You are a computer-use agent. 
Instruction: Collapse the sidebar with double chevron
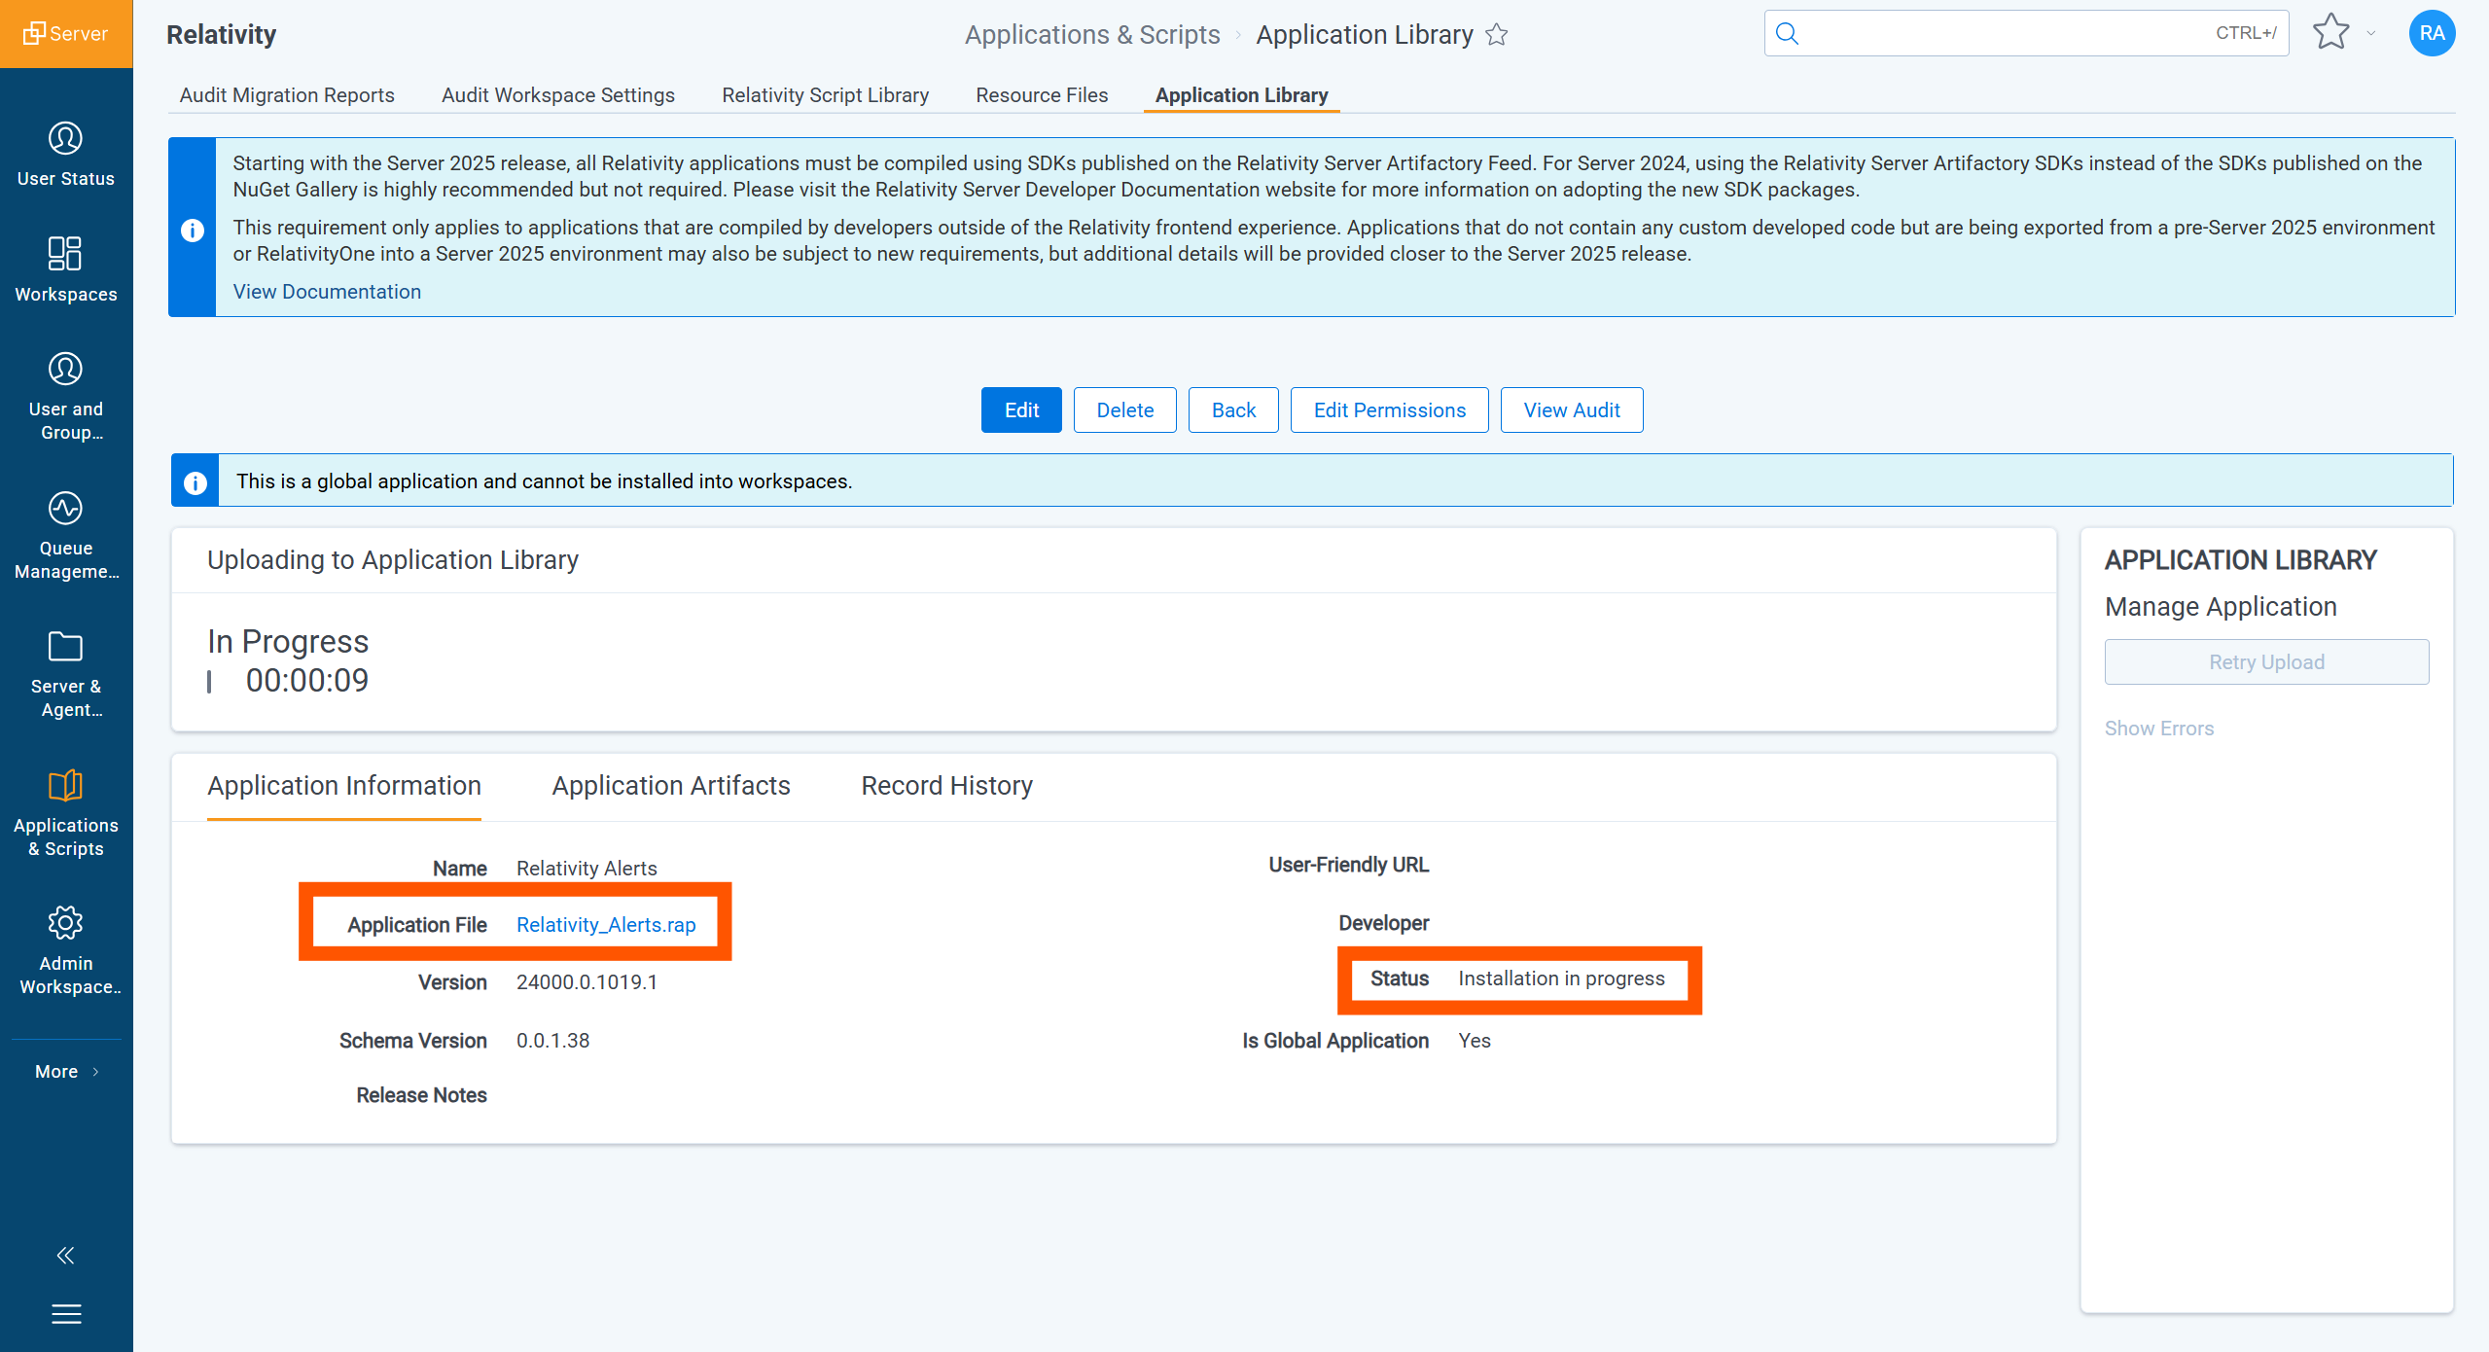65,1256
